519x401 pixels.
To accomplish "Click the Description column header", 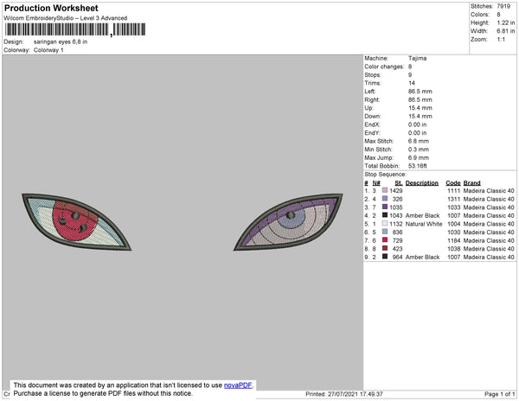I will pos(422,183).
